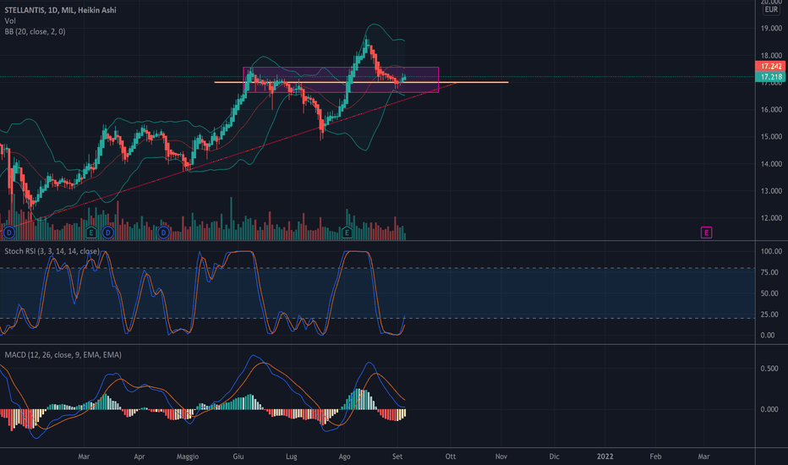Click the Feb label on the time axis

tap(655, 457)
